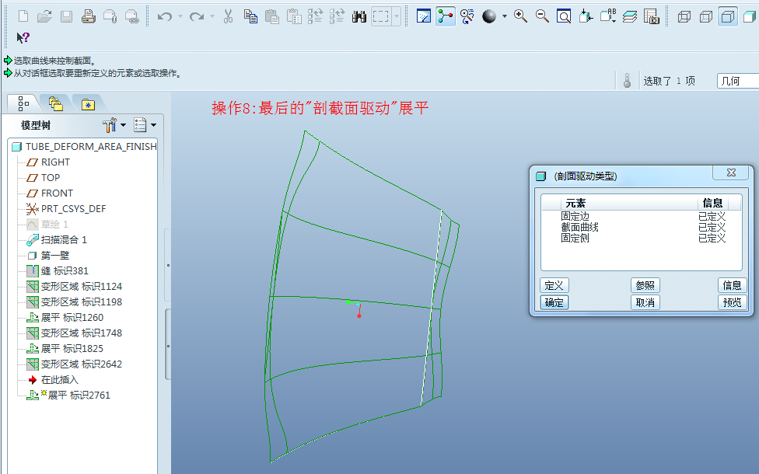Create a new file with the New icon
The height and width of the screenshot is (474, 759).
click(x=23, y=16)
